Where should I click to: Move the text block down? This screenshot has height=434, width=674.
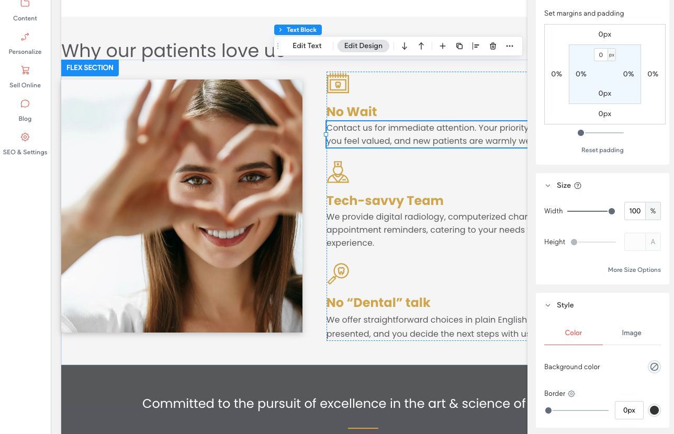point(405,46)
